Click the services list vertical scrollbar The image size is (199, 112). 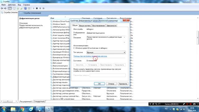(198, 38)
